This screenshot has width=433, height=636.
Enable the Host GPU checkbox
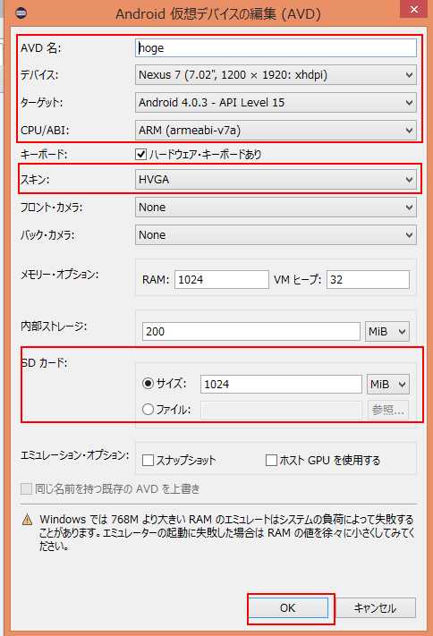coord(271,460)
